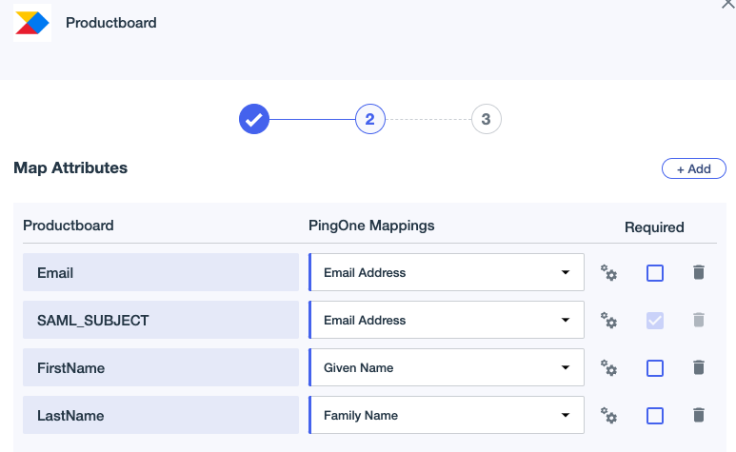
Task: Click the Email attribute name field
Action: (161, 272)
